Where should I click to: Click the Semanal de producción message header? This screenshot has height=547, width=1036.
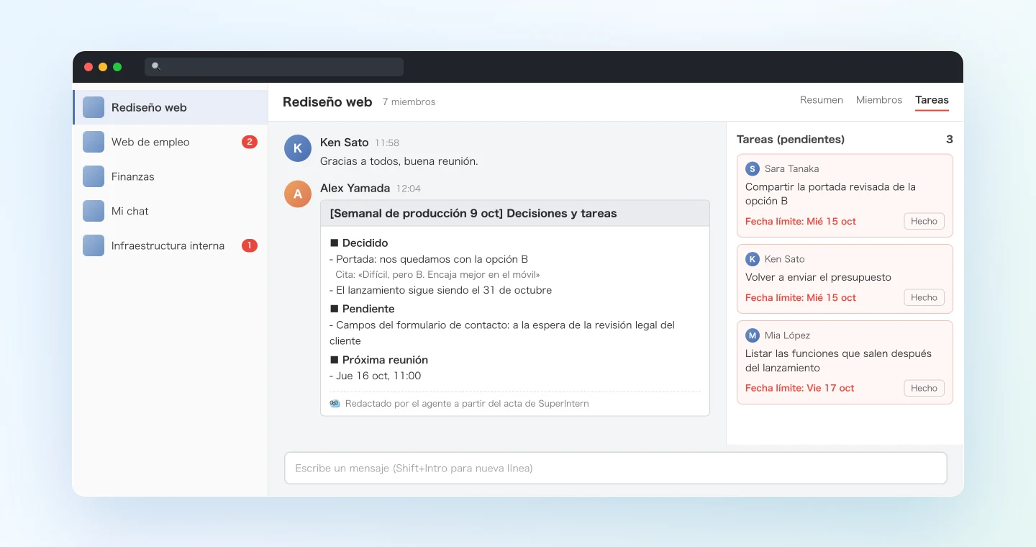[x=515, y=213]
